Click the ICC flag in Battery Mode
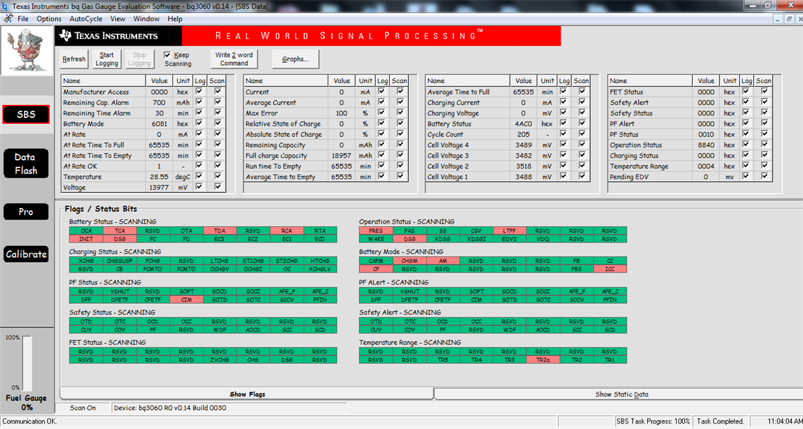Screen dimensions: 803x429 pyautogui.click(x=610, y=269)
